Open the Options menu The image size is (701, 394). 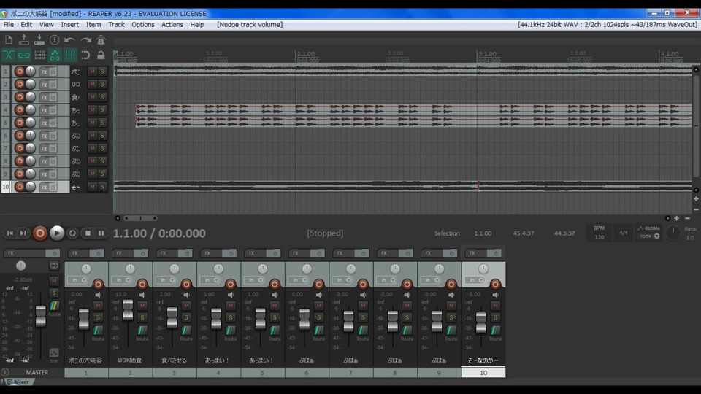142,25
